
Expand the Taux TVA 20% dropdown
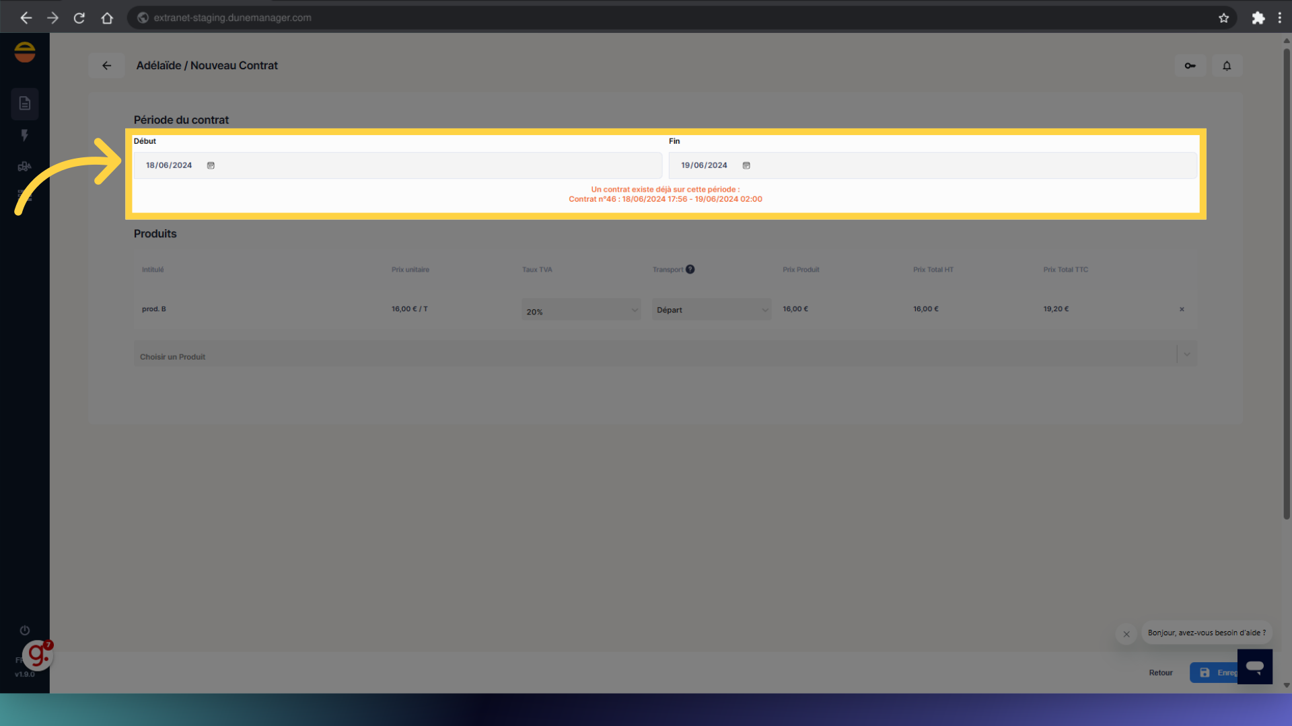581,311
